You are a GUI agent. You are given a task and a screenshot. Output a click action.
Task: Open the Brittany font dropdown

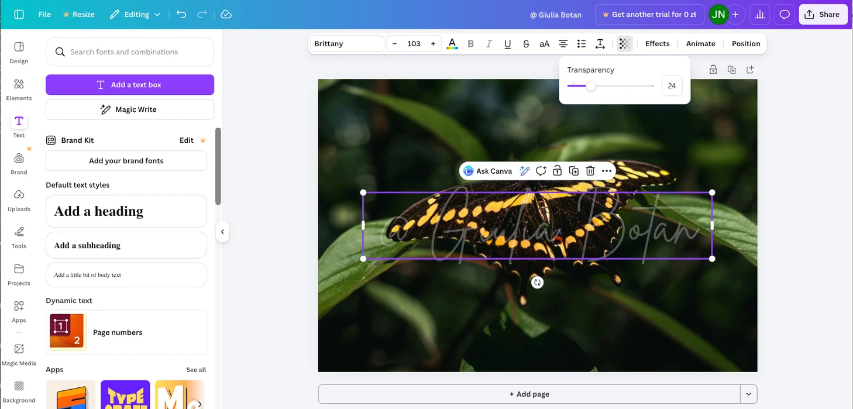(346, 43)
